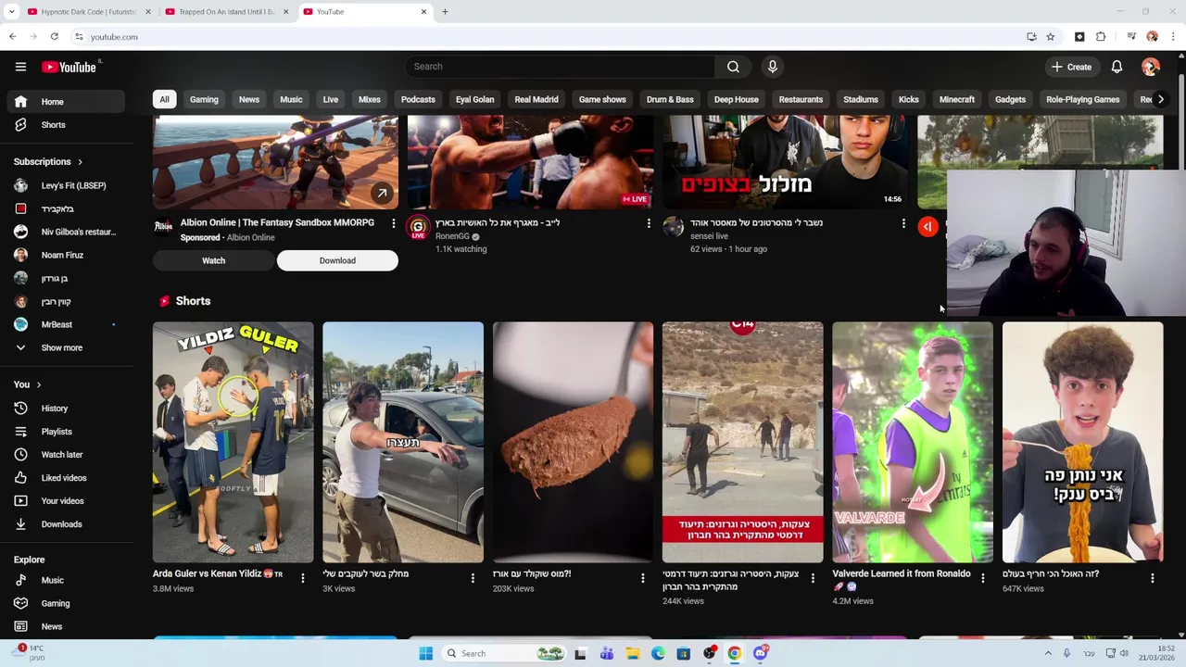Open Arda Guler vs Kenan Yildiz short thumbnail

click(233, 443)
